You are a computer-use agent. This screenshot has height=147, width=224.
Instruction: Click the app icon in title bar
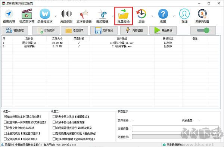[x=4, y=3]
